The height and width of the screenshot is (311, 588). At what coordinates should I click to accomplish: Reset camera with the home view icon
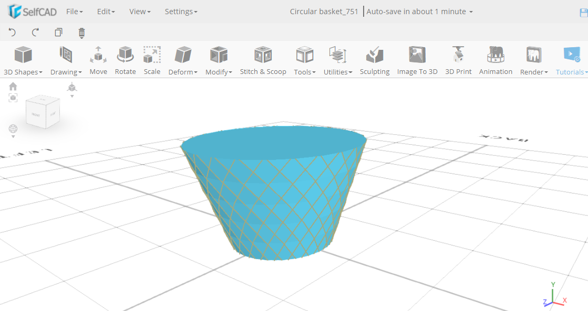click(13, 87)
